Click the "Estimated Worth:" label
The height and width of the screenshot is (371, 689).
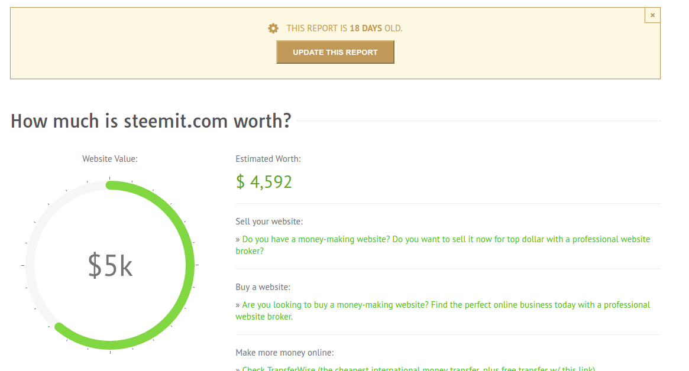coord(268,159)
